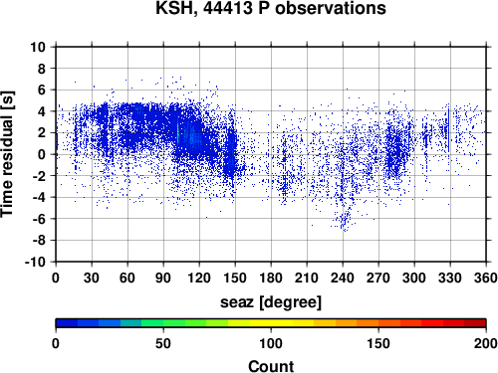Click the x-axis tick label "120"
498x373 pixels.
[199, 278]
